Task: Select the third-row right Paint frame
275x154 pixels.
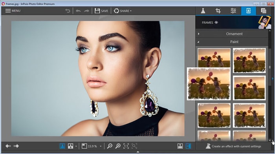Action: point(249,115)
